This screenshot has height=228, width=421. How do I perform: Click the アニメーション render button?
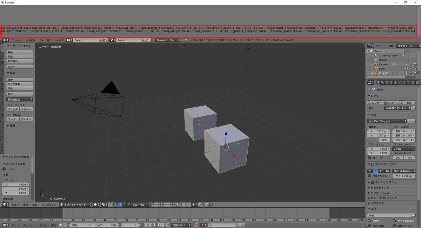(x=391, y=103)
